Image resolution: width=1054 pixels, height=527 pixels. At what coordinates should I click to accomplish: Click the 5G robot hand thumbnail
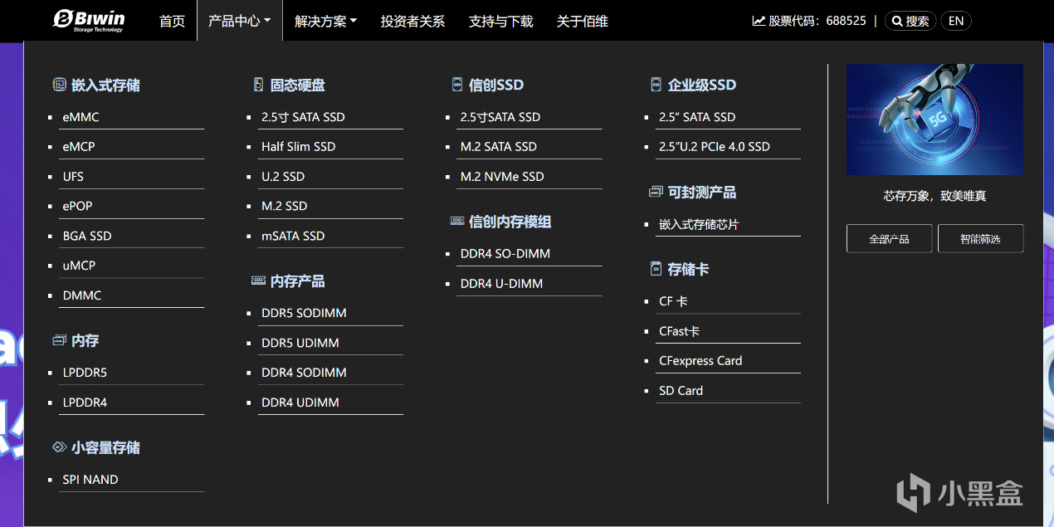tap(934, 120)
